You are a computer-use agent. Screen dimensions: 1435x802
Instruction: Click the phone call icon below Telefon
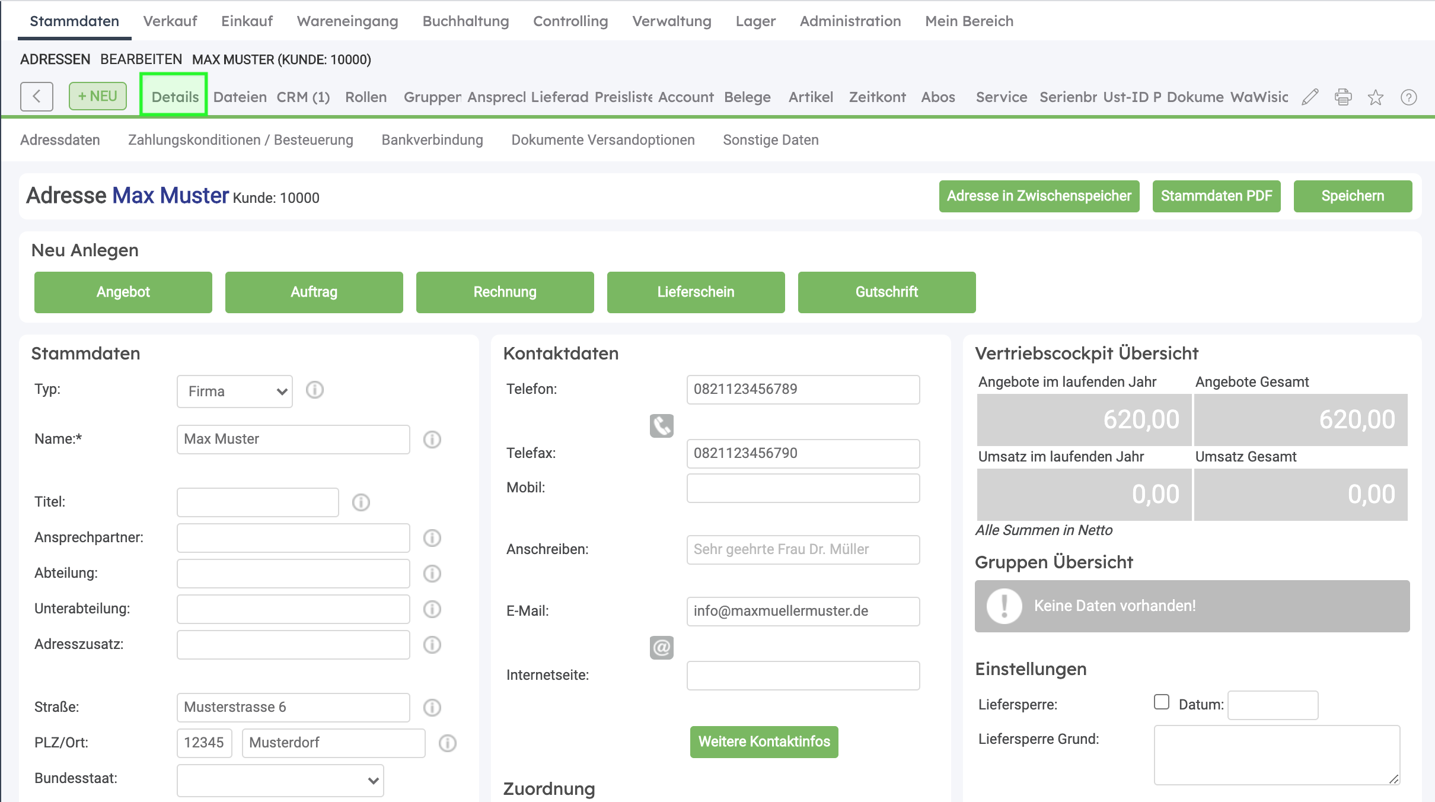coord(662,425)
